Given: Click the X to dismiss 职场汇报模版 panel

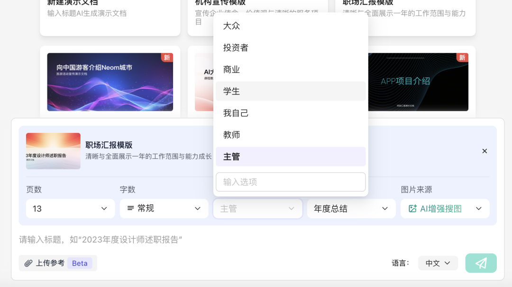Looking at the screenshot, I should click(x=485, y=151).
